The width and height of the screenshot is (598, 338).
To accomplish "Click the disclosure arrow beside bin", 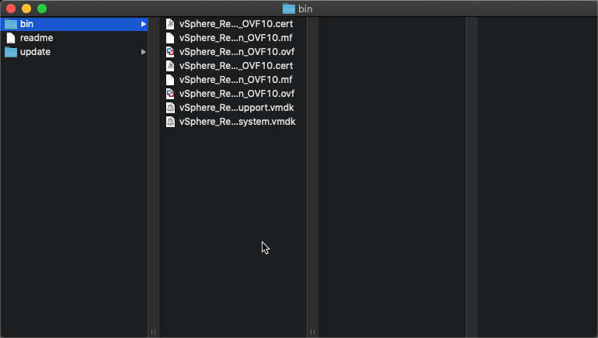I will pos(144,24).
